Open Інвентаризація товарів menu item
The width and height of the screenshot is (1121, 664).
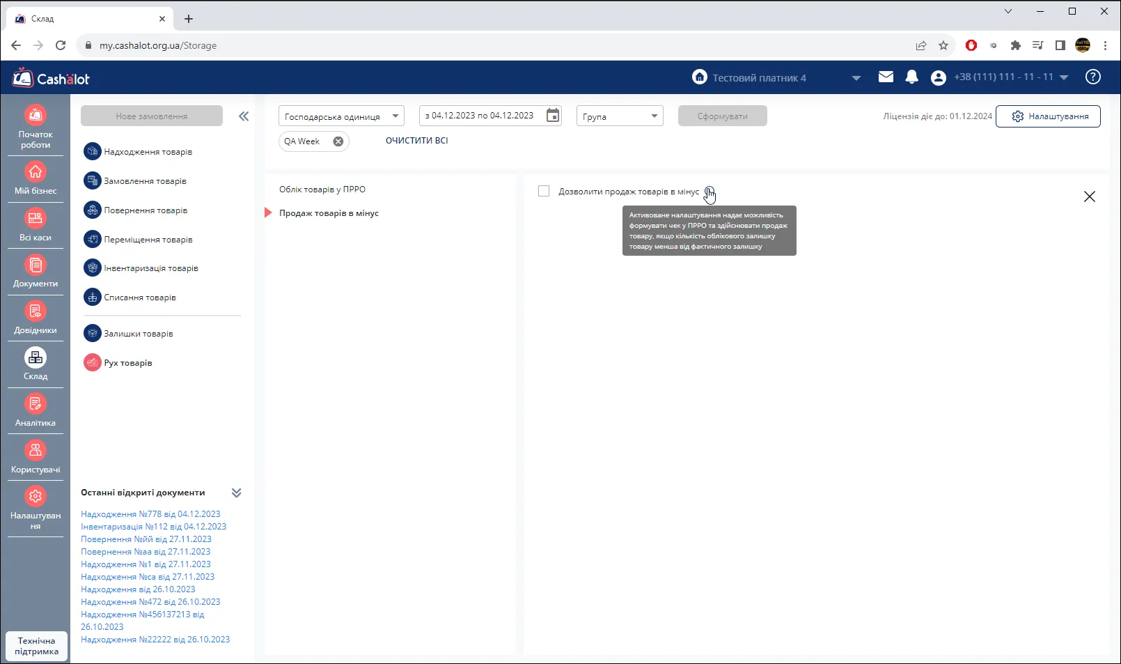[x=141, y=268]
